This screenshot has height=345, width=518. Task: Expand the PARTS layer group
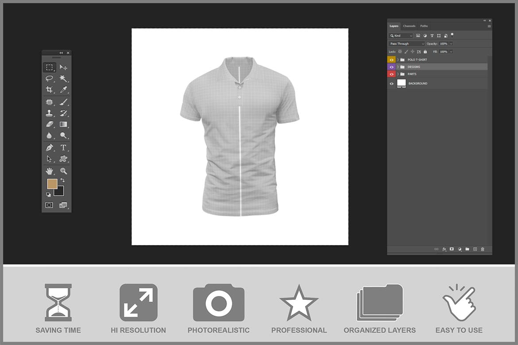tap(398, 74)
